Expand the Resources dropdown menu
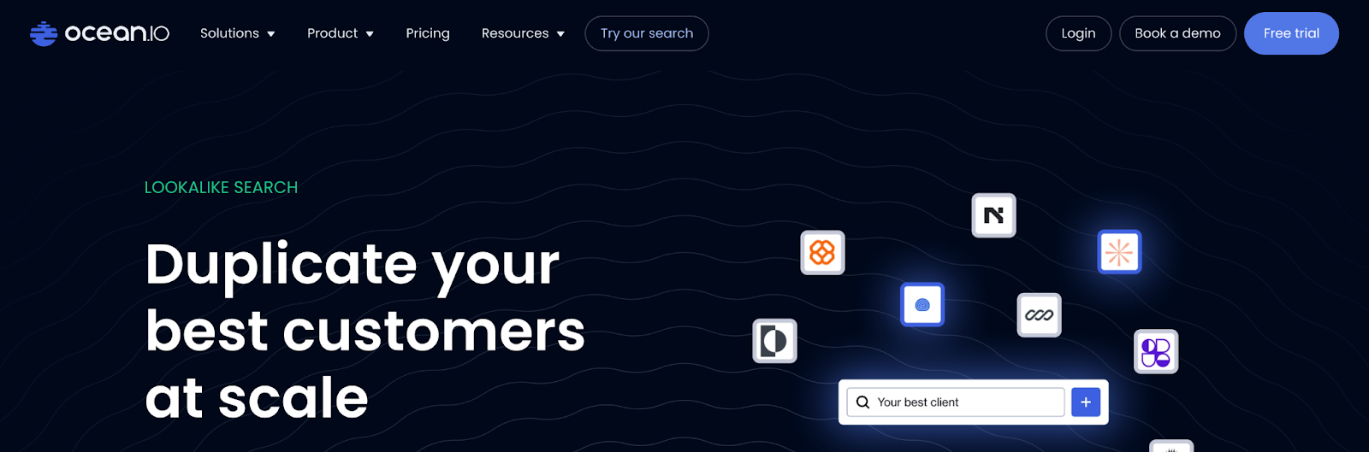1369x452 pixels. pos(523,33)
